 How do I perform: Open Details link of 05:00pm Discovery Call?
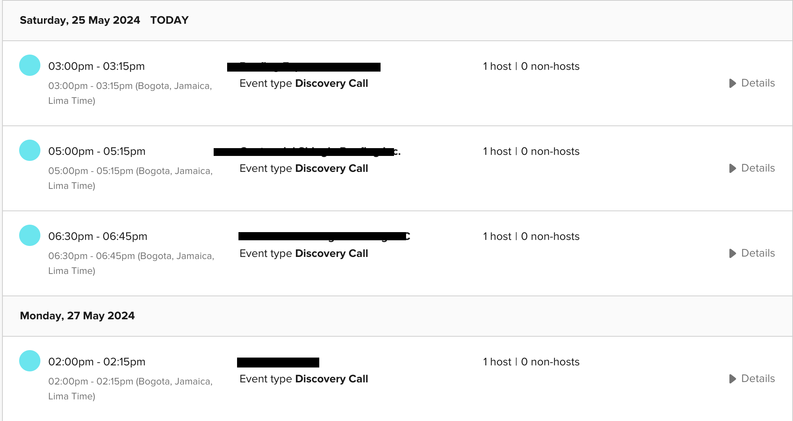(x=758, y=168)
